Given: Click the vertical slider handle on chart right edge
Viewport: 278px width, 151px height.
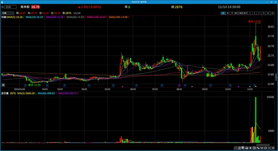Looking at the screenshot, I should tap(276, 77).
